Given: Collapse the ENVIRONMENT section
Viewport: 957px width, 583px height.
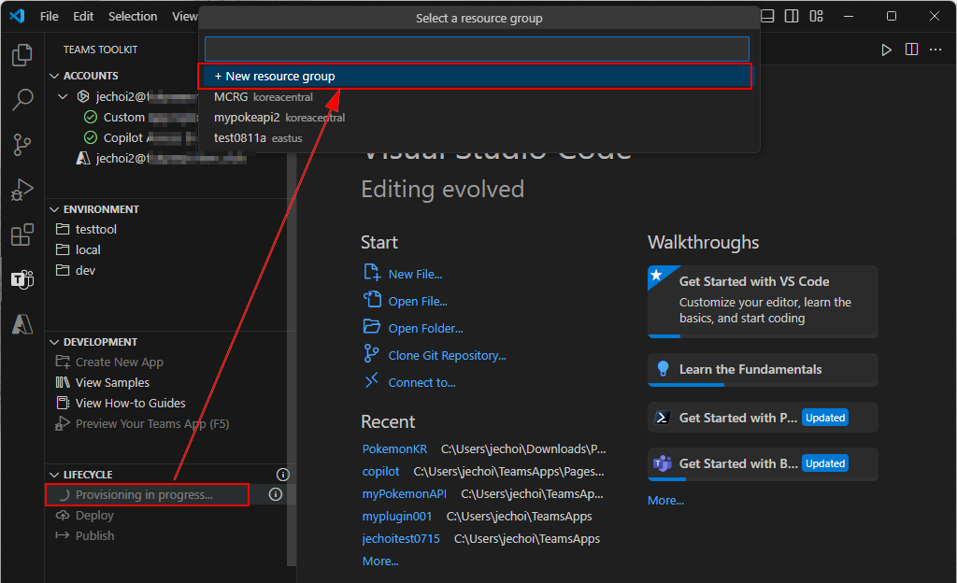Looking at the screenshot, I should 54,209.
